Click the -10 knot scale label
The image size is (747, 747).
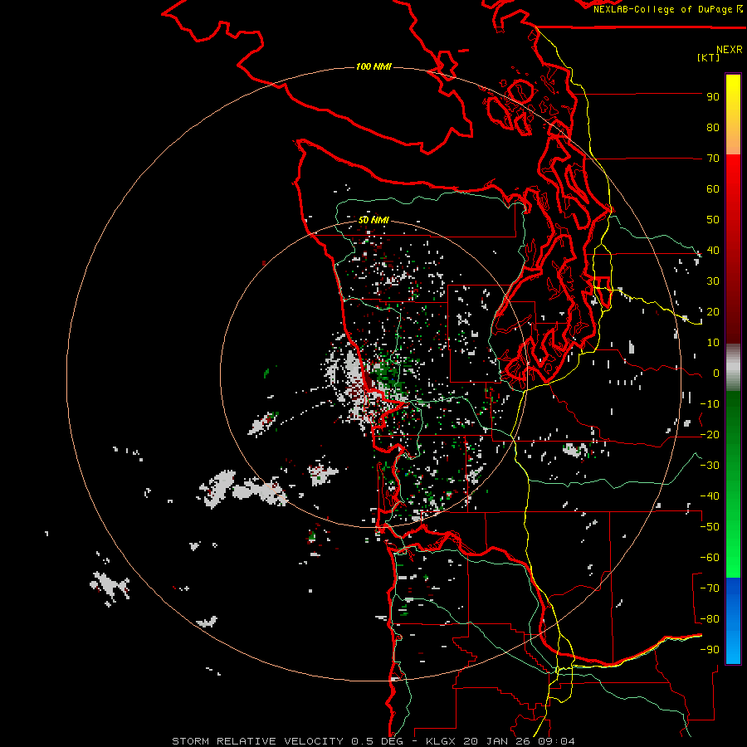(x=710, y=404)
